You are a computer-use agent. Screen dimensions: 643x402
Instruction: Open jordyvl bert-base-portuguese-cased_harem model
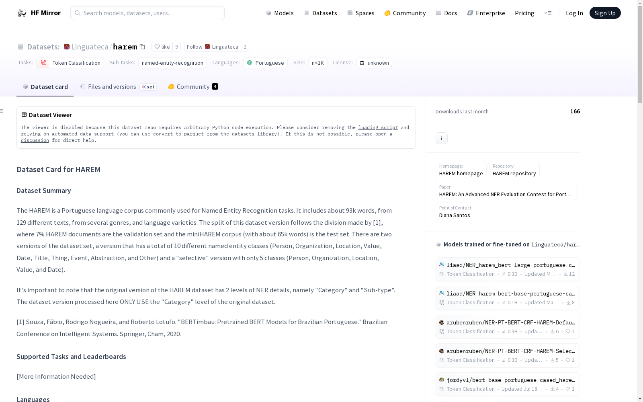(508, 384)
